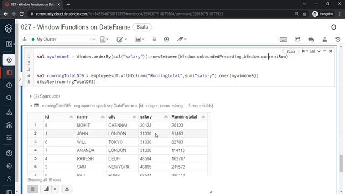Sort table by Runningtotal column
Viewport: 345px width, 194px height.
pyautogui.click(x=203, y=117)
